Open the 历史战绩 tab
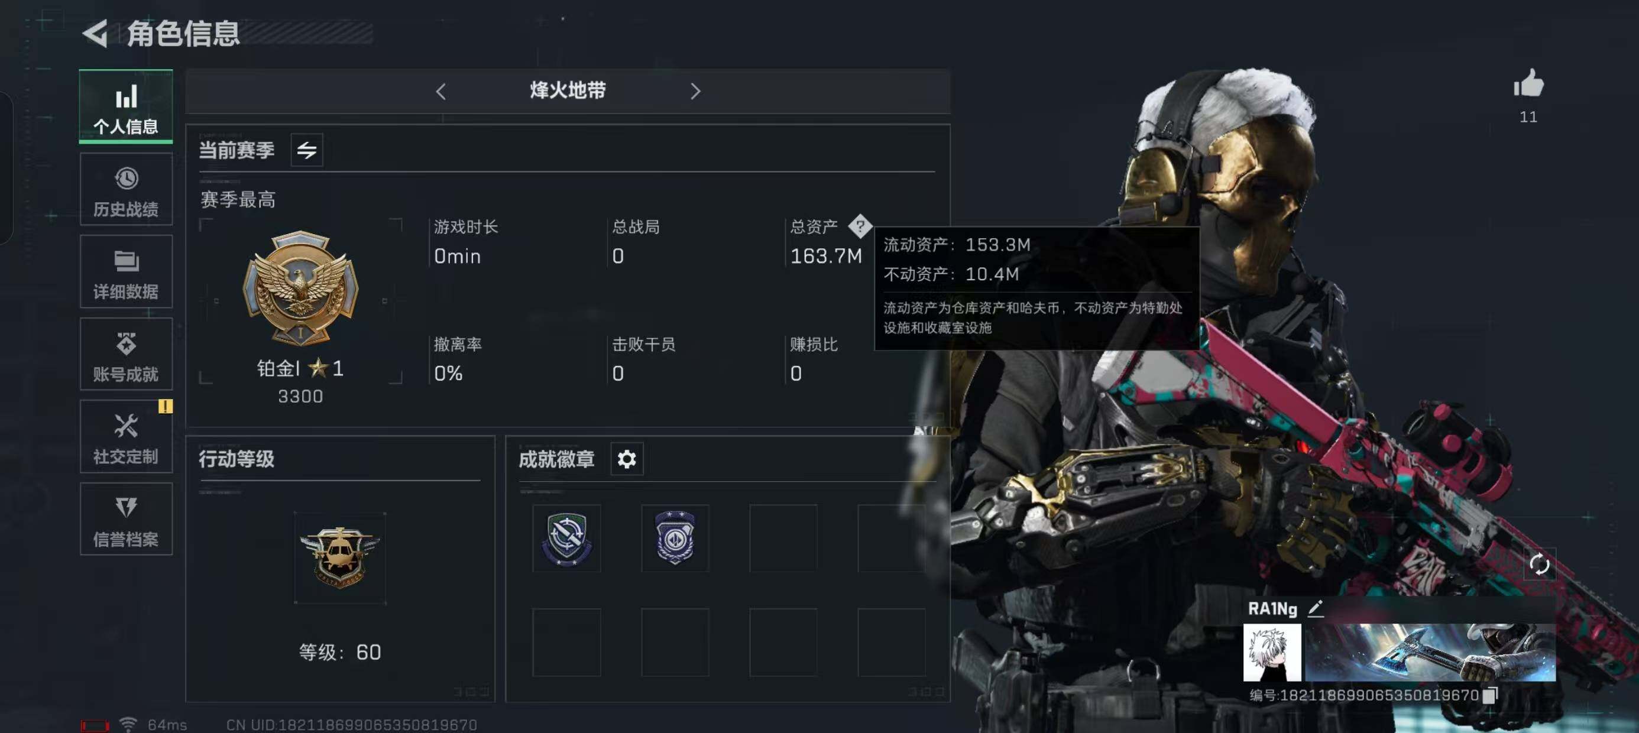Viewport: 1639px width, 733px height. coord(126,190)
